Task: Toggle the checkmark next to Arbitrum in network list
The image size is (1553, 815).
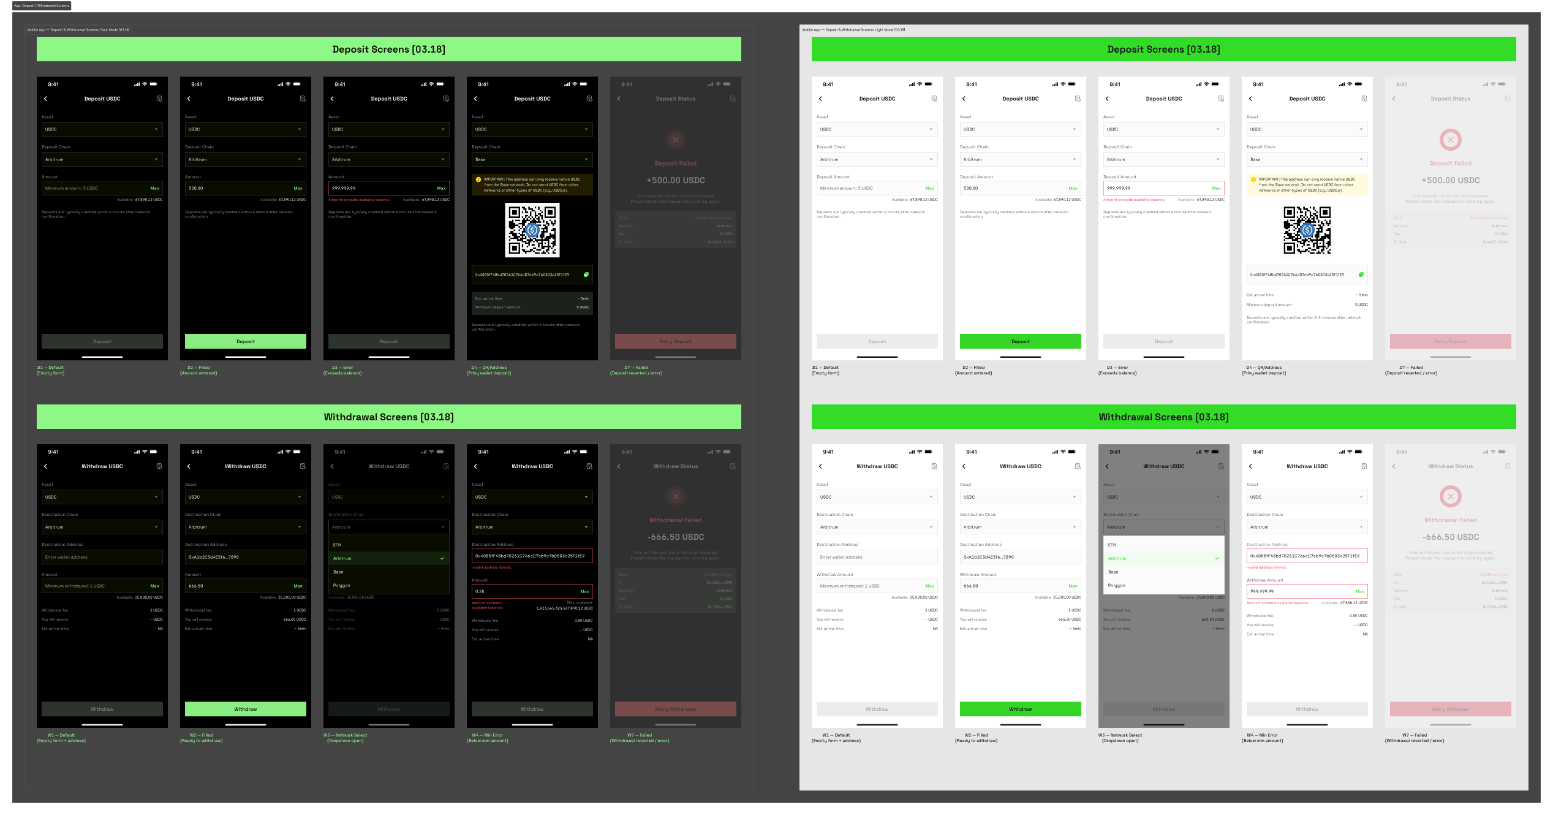Action: pyautogui.click(x=442, y=558)
